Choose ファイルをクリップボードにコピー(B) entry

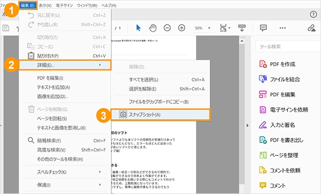(160, 102)
